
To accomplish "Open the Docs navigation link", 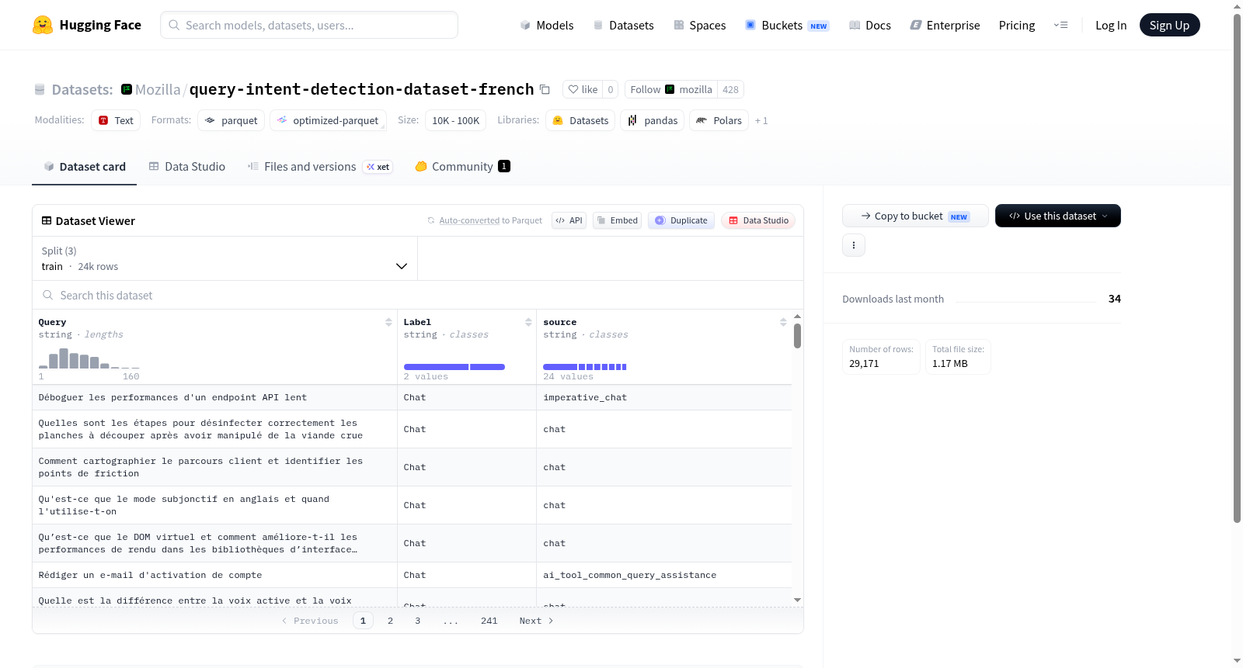I will 870,26.
